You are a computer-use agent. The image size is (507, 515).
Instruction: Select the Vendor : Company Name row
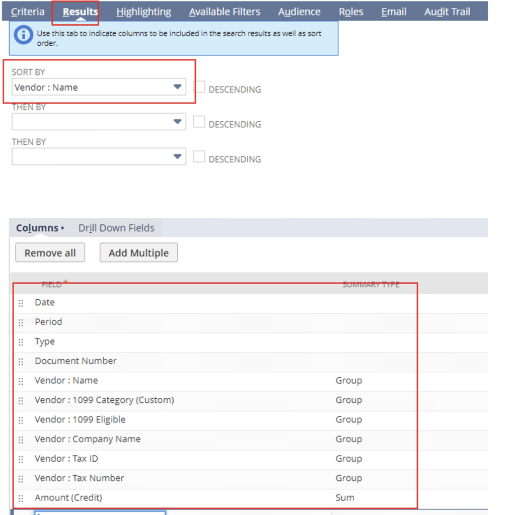pyautogui.click(x=88, y=439)
